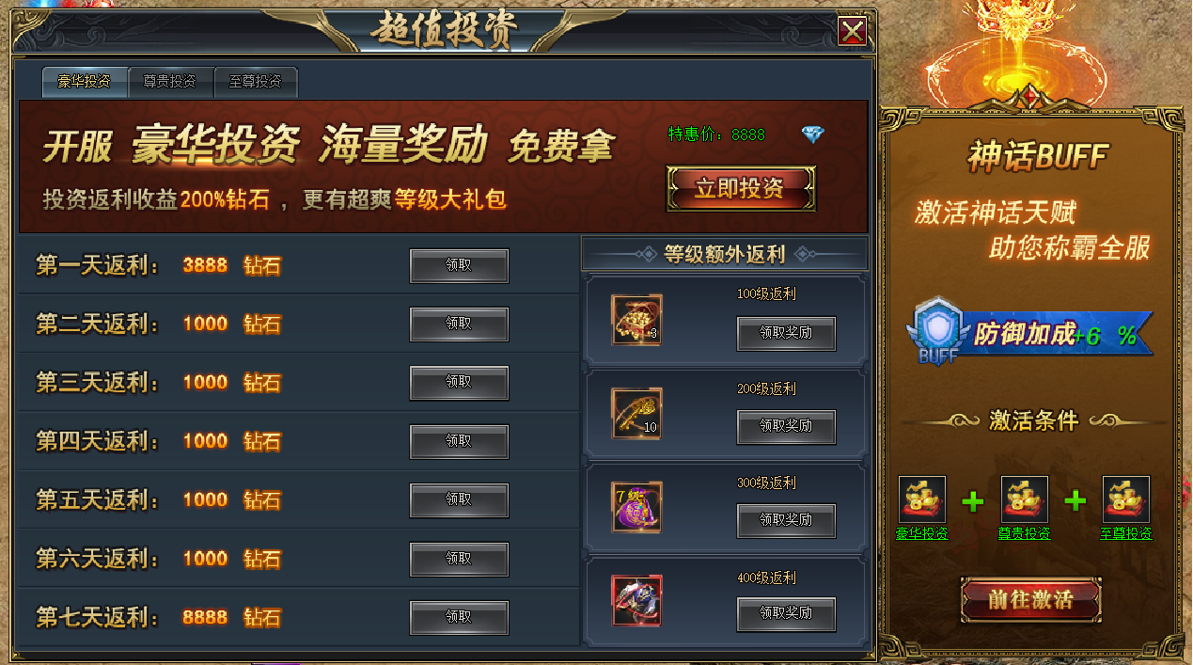Claim the 第一天返利 3888 diamond reward
This screenshot has width=1193, height=665.
point(459,266)
